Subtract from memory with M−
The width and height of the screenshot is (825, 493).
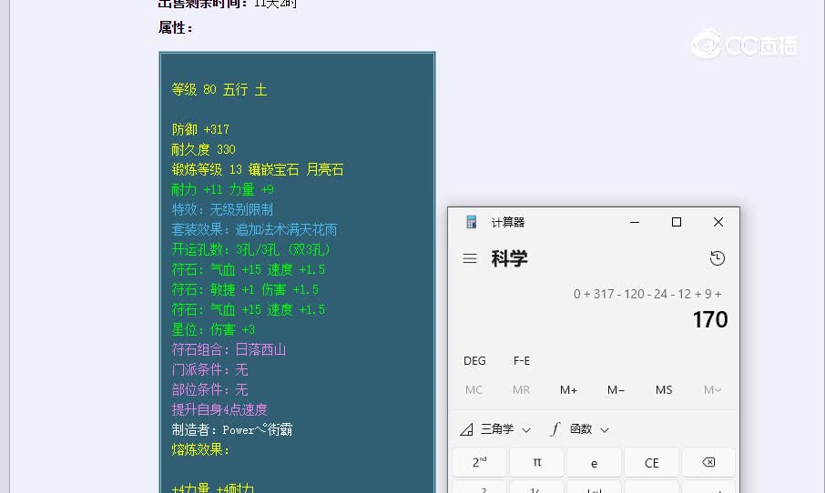(x=616, y=390)
